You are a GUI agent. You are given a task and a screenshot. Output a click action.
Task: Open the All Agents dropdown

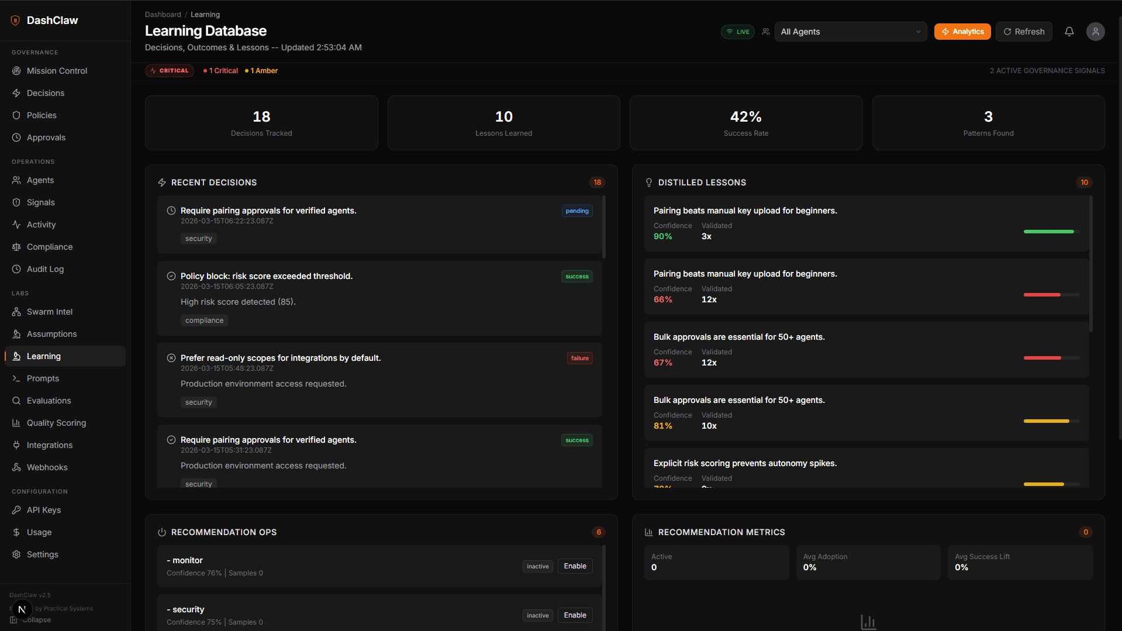click(851, 32)
